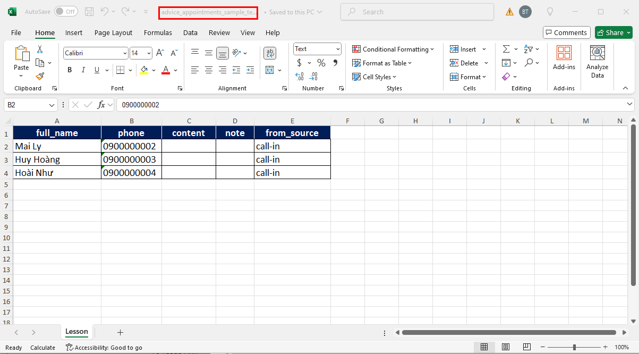Click the Insert Function fx icon

[101, 105]
